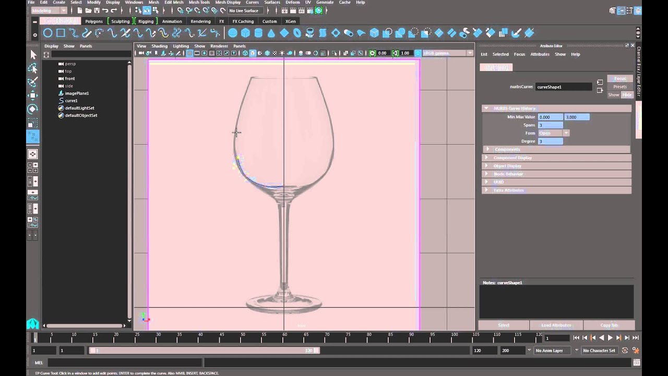
Task: Open the Modeling menu set dropdown
Action: (x=49, y=10)
